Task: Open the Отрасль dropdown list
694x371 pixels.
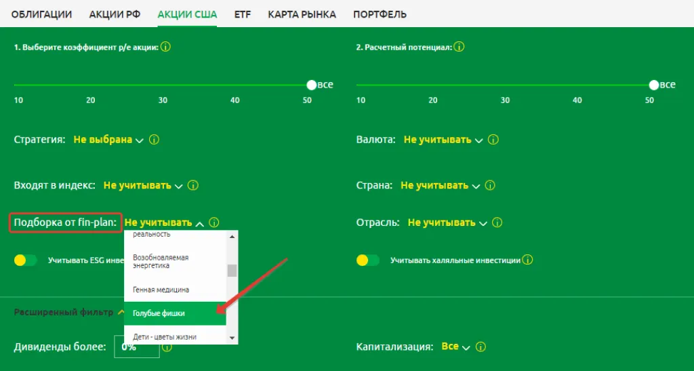Action: coord(447,222)
